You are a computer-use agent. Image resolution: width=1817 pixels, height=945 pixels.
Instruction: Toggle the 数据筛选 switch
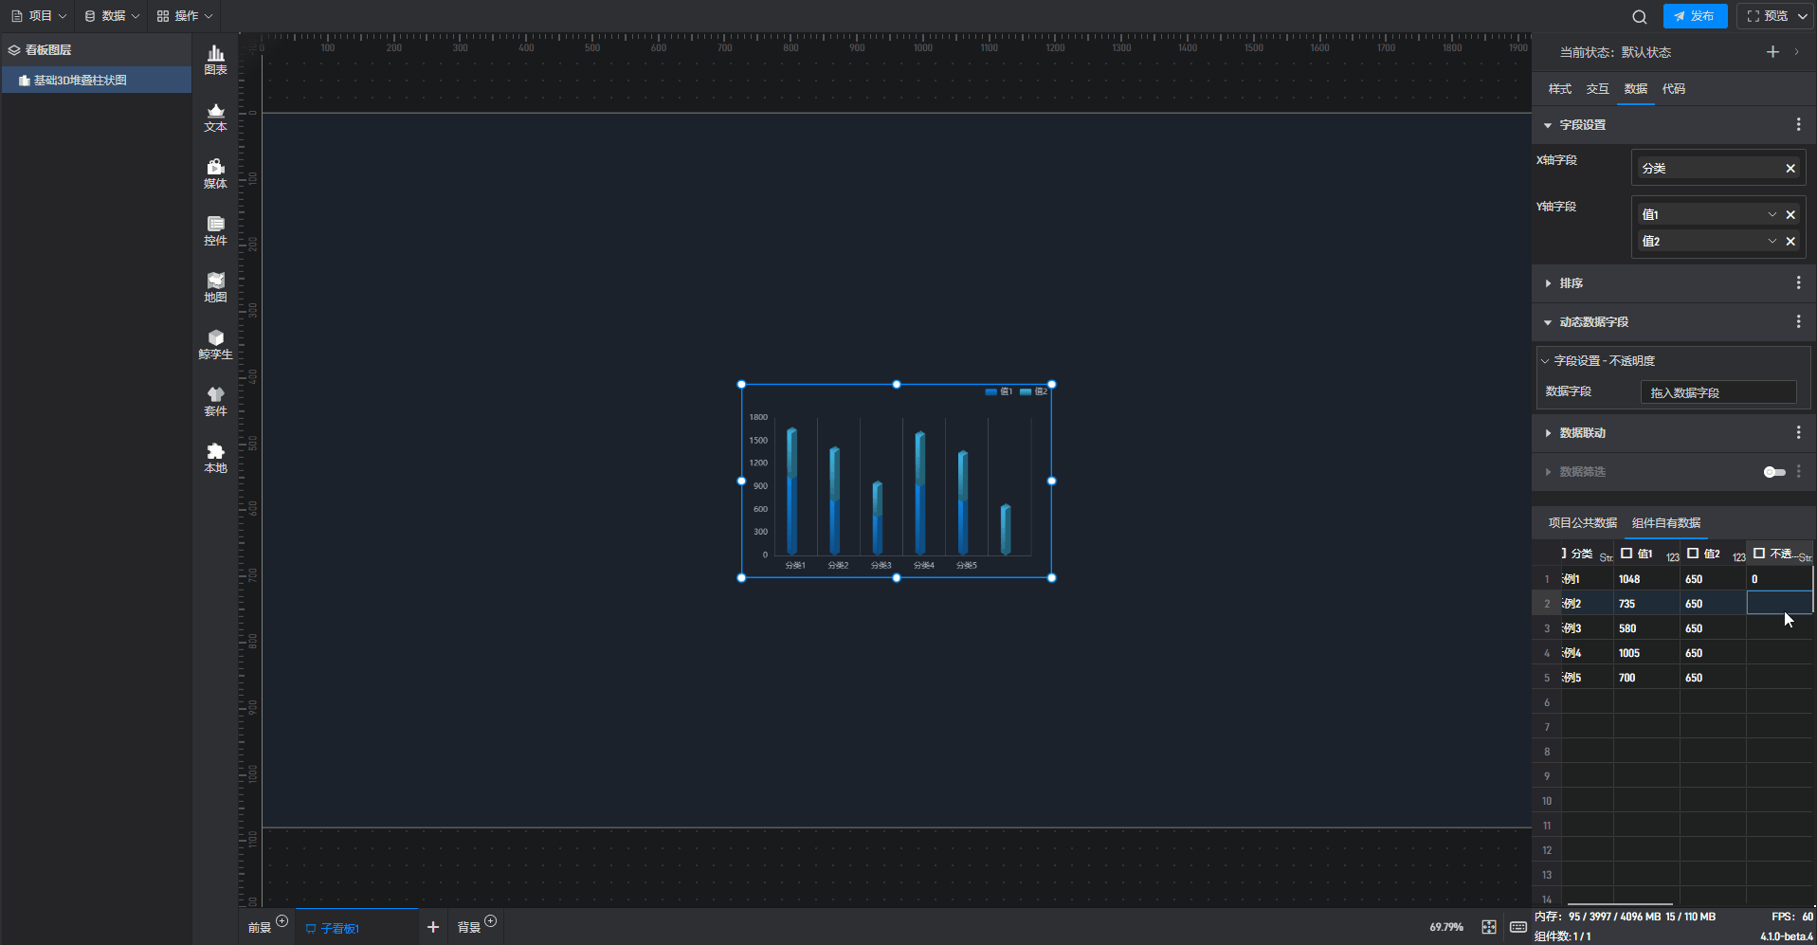[x=1774, y=472]
